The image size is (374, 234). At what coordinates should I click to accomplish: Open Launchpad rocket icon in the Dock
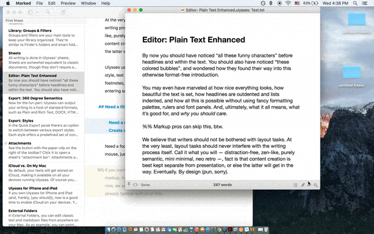coord(113,230)
